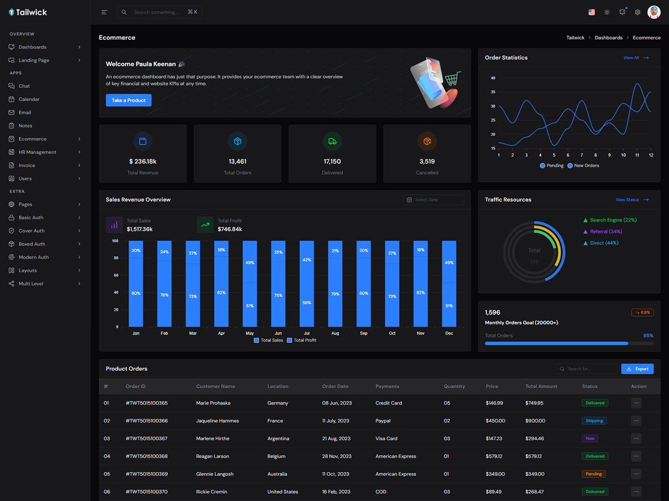
Task: Click the US flag language icon
Action: click(592, 12)
